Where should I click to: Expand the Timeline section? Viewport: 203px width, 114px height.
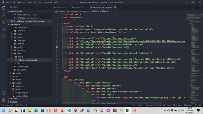click(x=14, y=102)
